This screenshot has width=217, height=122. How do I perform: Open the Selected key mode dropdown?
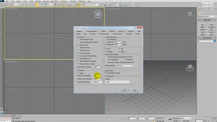click(185, 118)
